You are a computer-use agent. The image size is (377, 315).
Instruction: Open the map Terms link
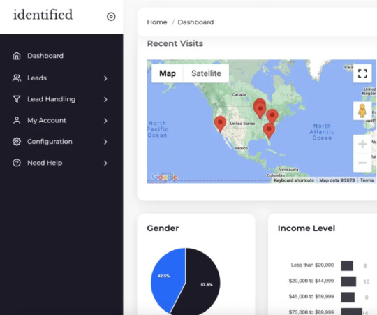(367, 180)
